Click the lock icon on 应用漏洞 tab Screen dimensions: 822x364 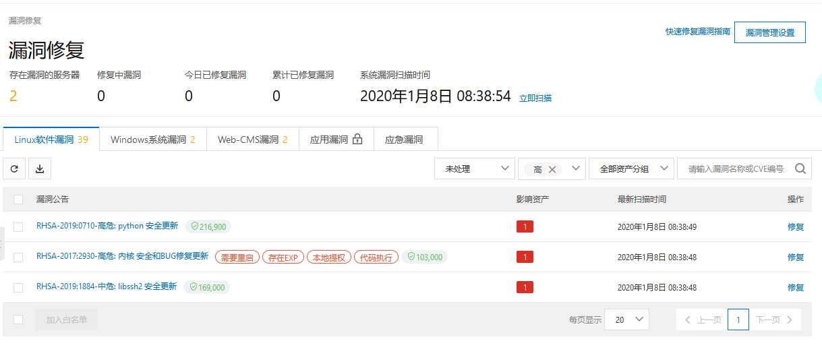click(x=357, y=140)
